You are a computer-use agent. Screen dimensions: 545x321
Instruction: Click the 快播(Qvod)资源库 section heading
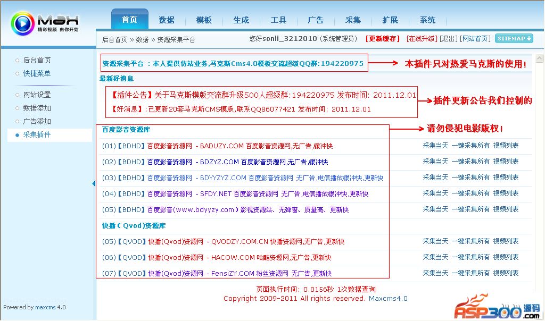pos(134,226)
